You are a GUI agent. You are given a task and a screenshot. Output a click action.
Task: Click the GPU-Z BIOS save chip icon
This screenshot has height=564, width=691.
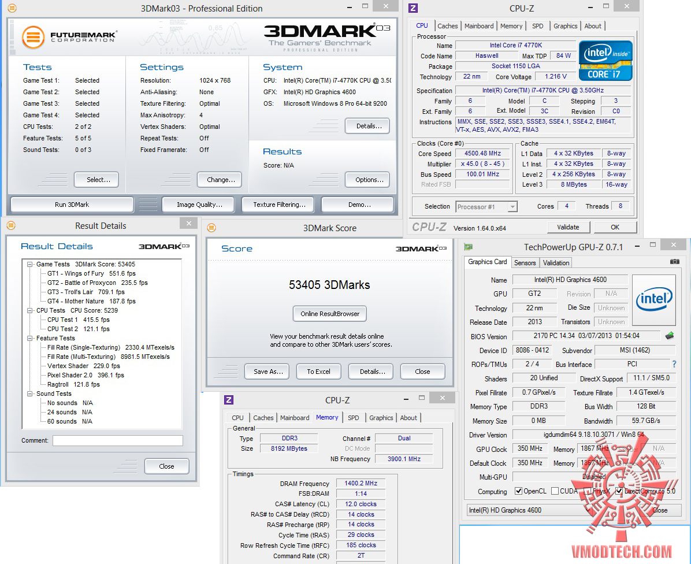(x=670, y=336)
